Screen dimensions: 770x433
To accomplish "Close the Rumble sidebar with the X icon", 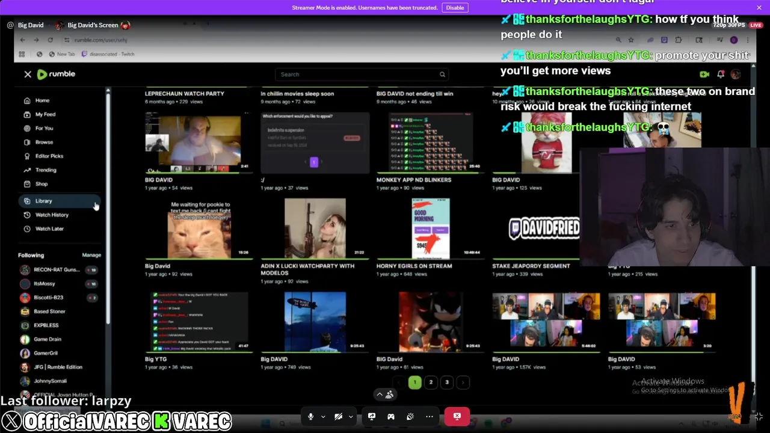I will (x=28, y=74).
